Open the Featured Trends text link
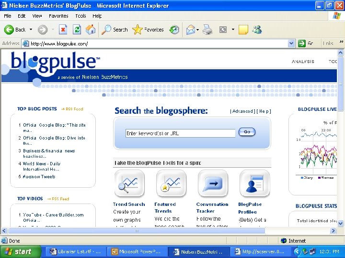Screen dimensions: 345x258 [165, 207]
